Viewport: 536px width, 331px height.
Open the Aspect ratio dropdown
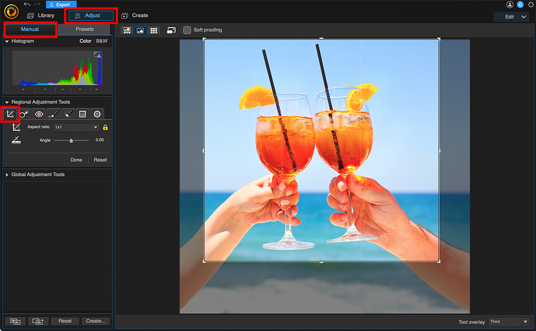[x=76, y=127]
